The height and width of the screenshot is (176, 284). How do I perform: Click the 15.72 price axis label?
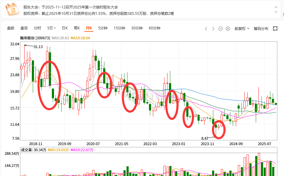15,108
